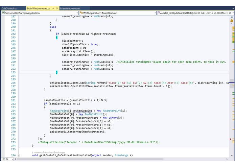Click the vertical scrollbar down arrow
This screenshot has width=235, height=167.
232,156
